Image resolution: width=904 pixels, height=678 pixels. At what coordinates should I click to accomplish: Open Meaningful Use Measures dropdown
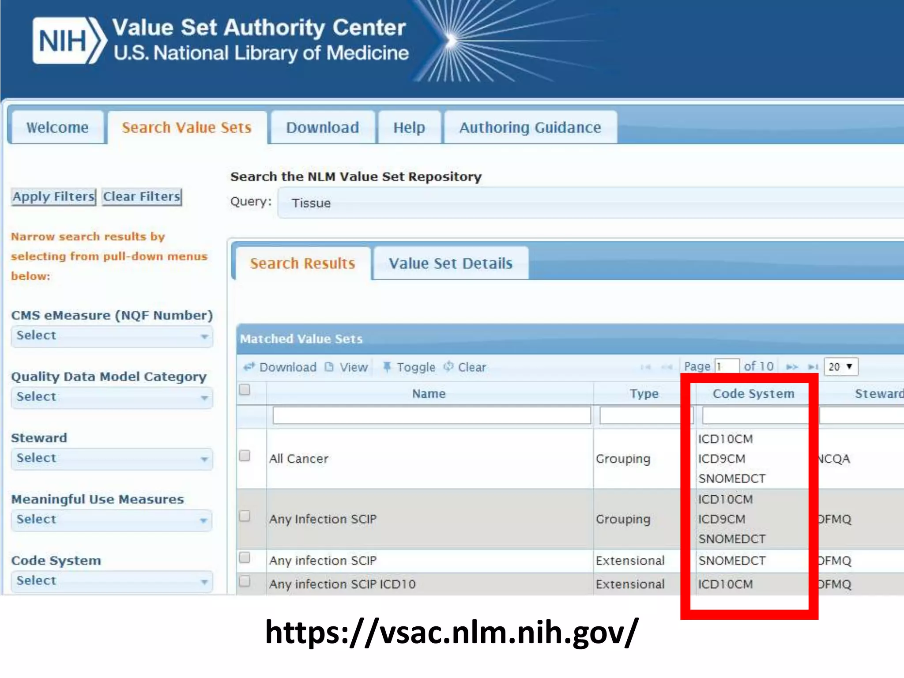112,520
